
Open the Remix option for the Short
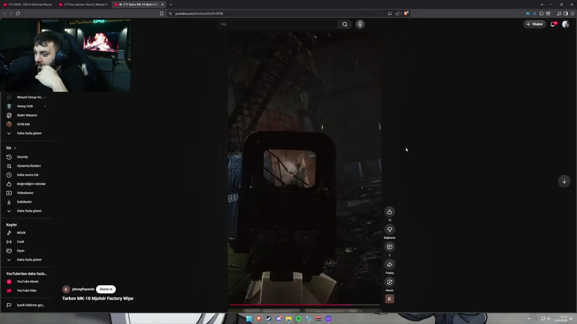(x=389, y=282)
